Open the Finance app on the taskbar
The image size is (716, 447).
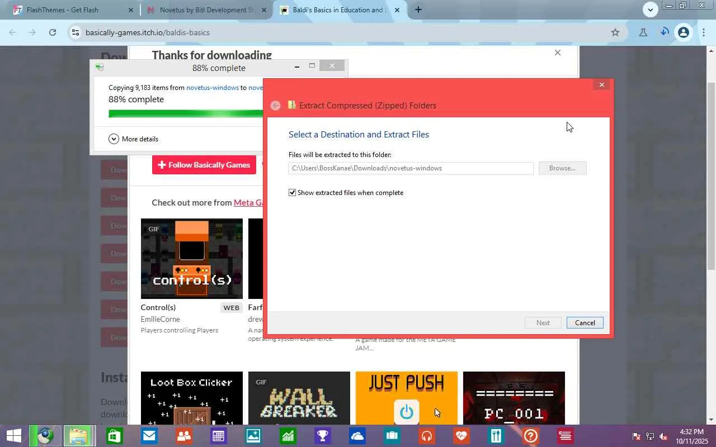288,436
